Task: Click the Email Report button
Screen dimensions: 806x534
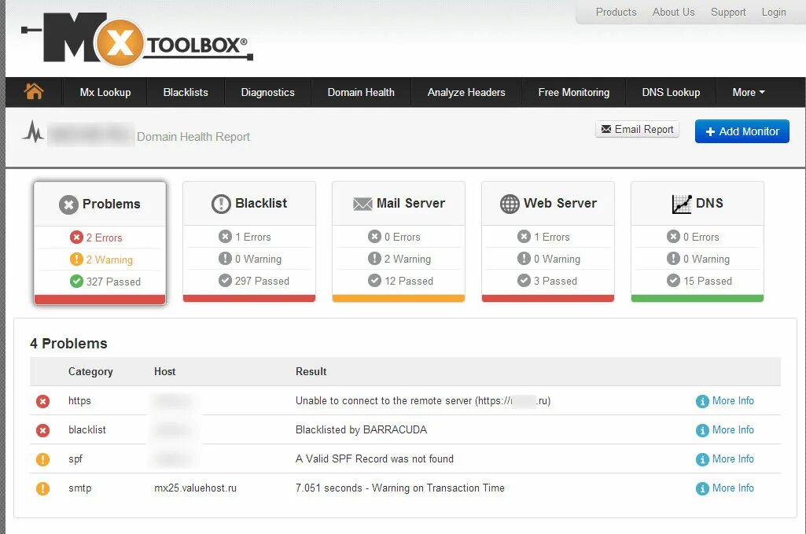Action: (x=638, y=129)
